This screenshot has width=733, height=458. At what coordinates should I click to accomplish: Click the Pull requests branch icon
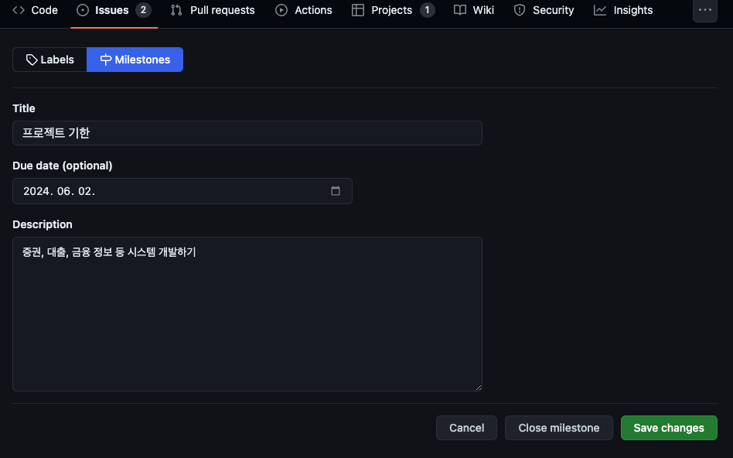[176, 10]
